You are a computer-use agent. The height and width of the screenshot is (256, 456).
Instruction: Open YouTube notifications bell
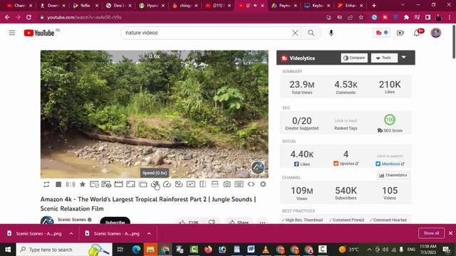coord(417,33)
